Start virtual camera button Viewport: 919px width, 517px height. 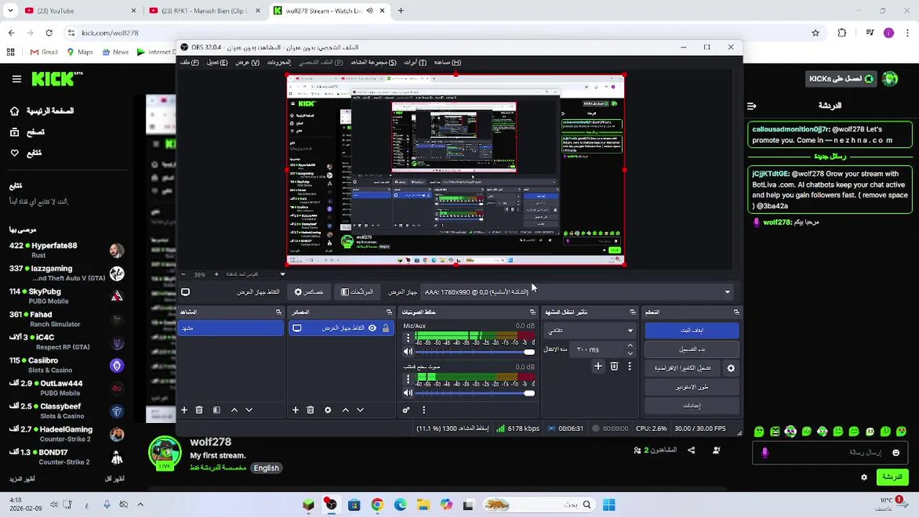(x=682, y=368)
